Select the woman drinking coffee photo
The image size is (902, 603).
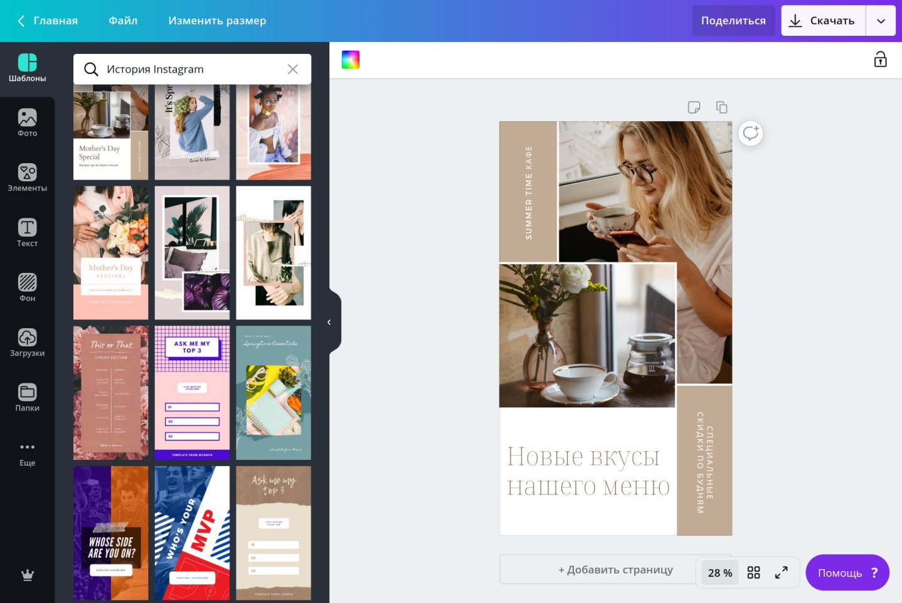(x=646, y=191)
